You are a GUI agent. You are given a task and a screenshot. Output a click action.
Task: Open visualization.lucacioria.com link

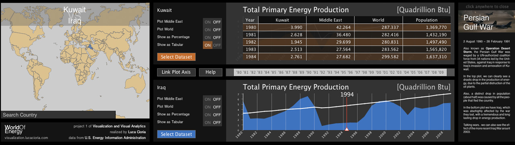click(26, 138)
